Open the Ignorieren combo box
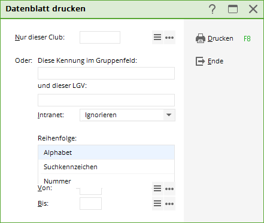The width and height of the screenshot is (264, 223). [128, 115]
